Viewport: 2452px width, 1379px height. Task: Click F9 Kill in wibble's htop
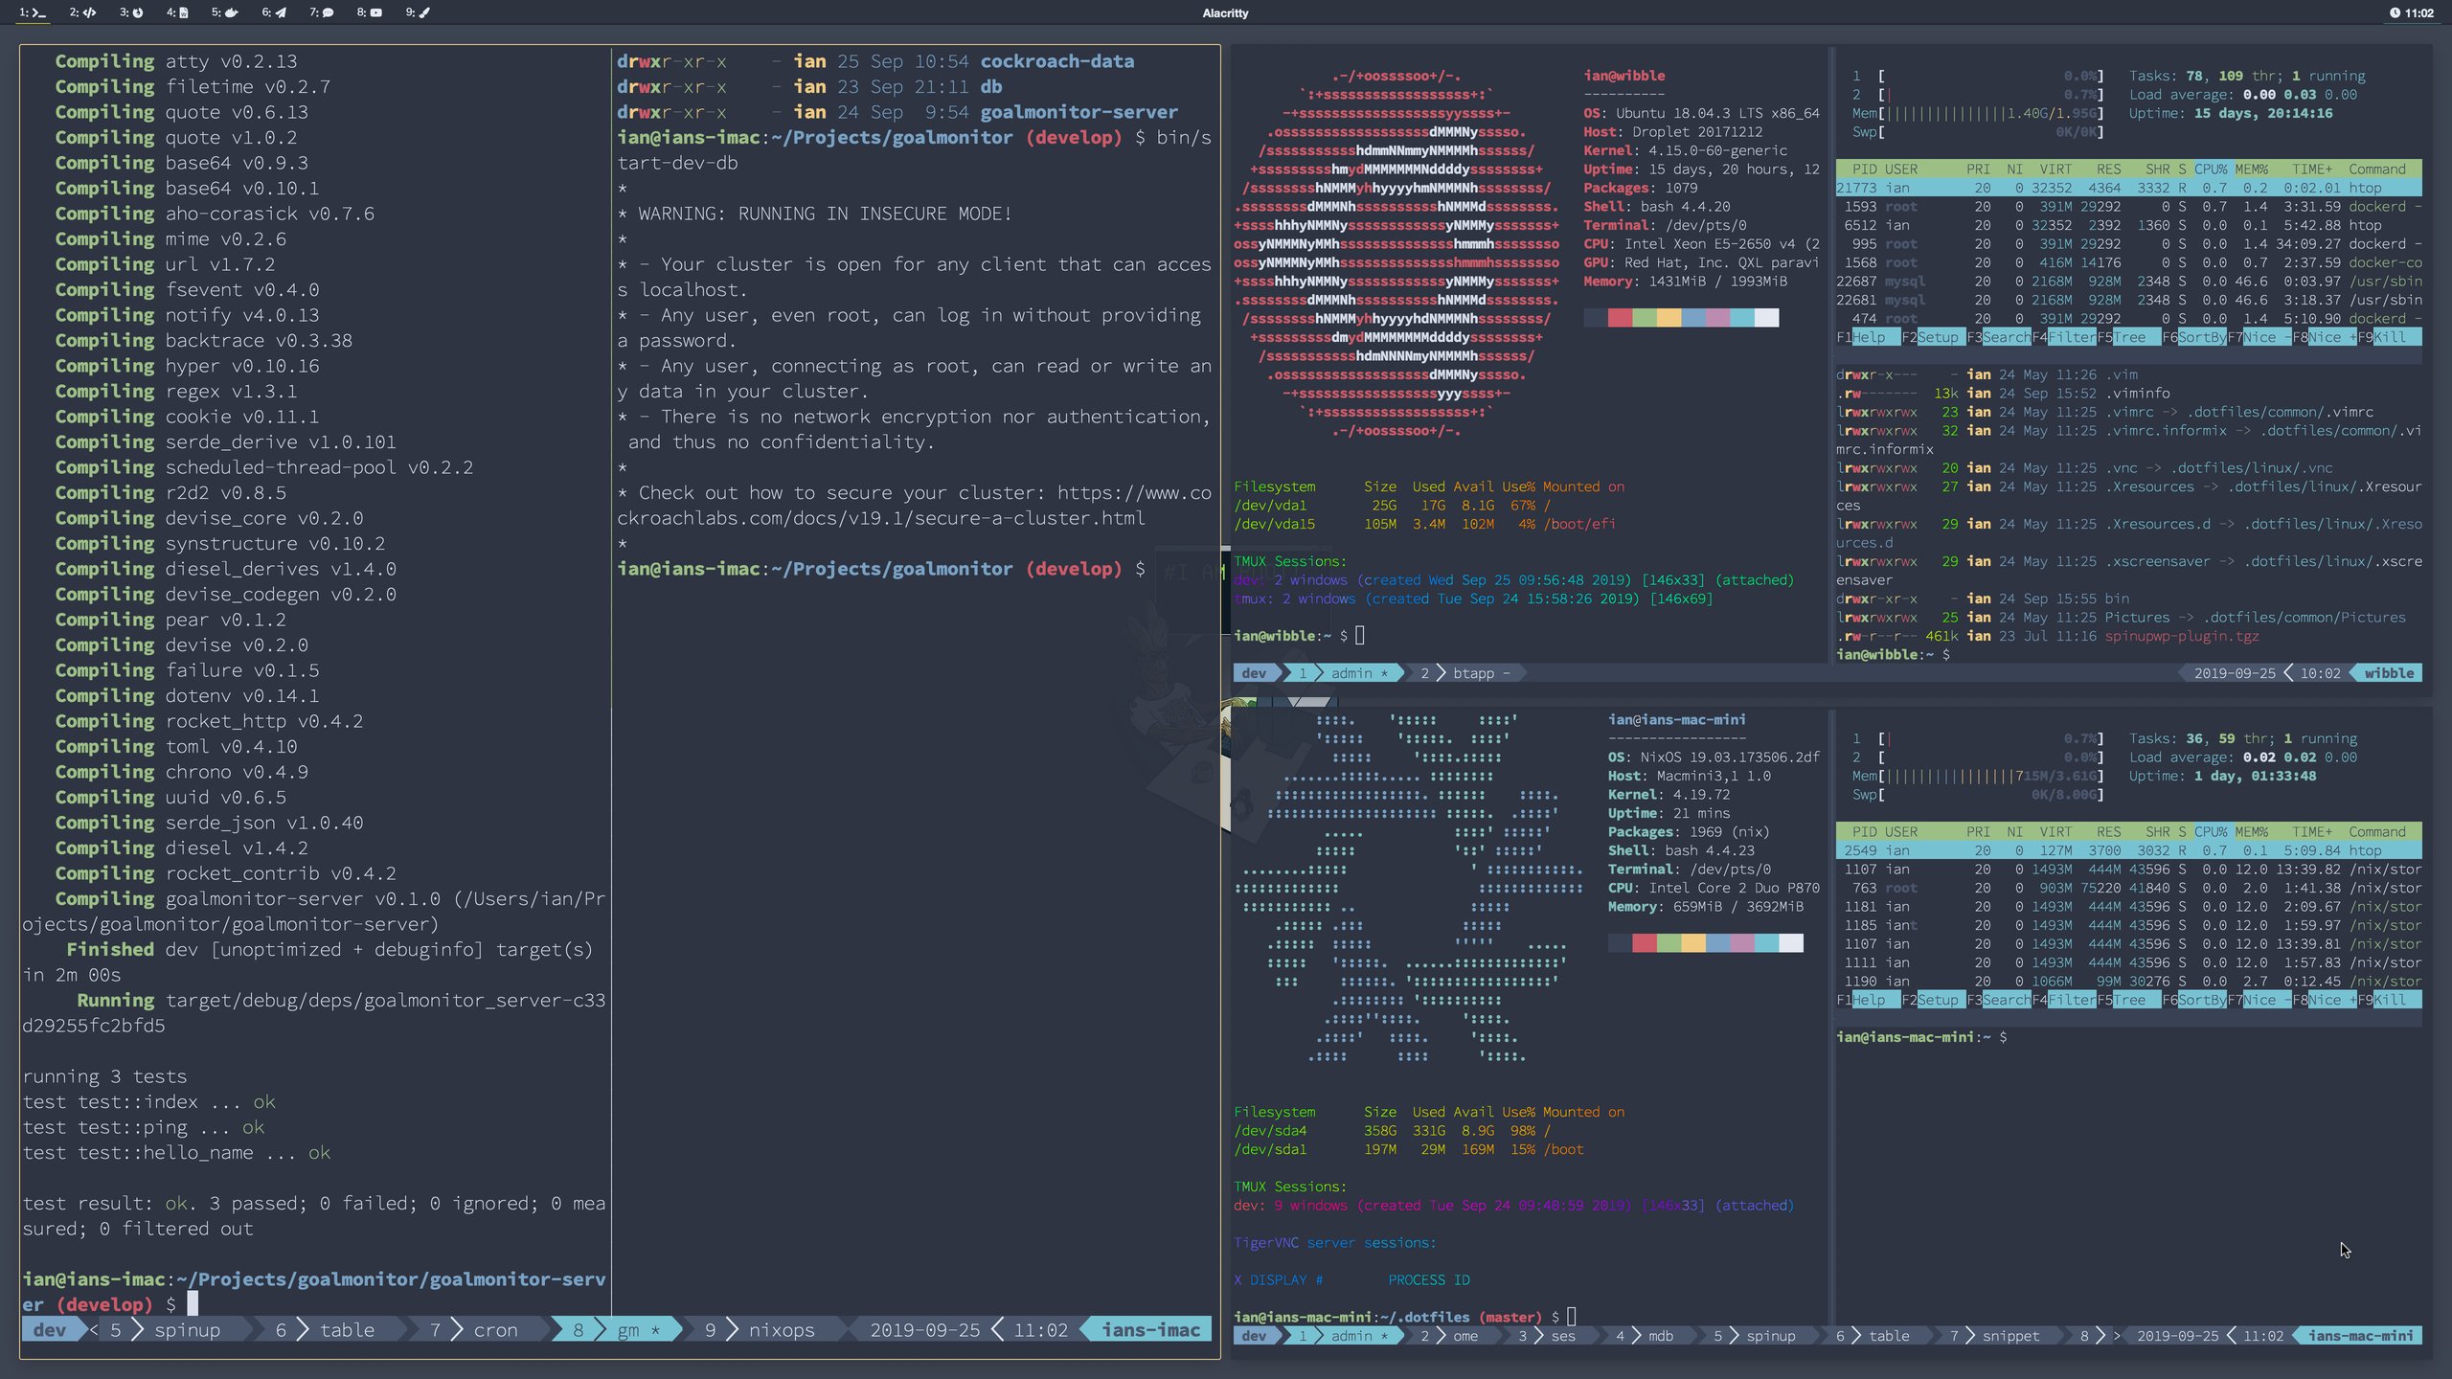(x=2389, y=337)
